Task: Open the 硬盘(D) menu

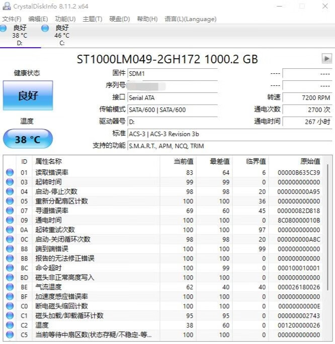Action: coord(120,19)
